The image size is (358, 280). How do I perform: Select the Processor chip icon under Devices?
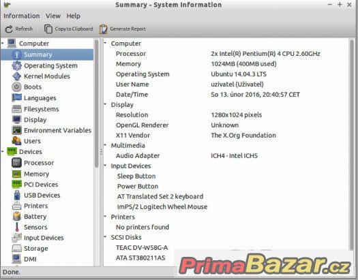click(16, 163)
